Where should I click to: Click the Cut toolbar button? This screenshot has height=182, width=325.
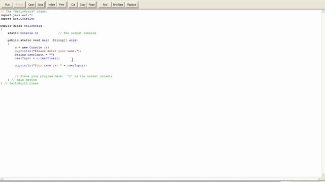point(73,5)
